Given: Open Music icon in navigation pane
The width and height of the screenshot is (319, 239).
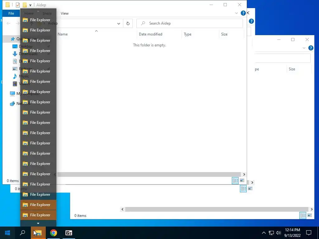Looking at the screenshot, I should (15, 76).
